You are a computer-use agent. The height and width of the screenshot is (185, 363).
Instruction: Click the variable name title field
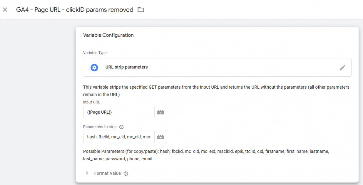(x=74, y=10)
